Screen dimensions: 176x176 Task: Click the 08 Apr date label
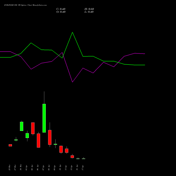[49, 168]
